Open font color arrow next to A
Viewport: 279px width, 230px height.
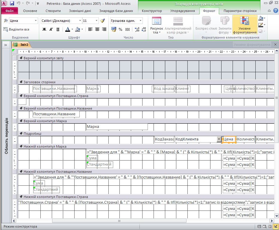[72, 29]
